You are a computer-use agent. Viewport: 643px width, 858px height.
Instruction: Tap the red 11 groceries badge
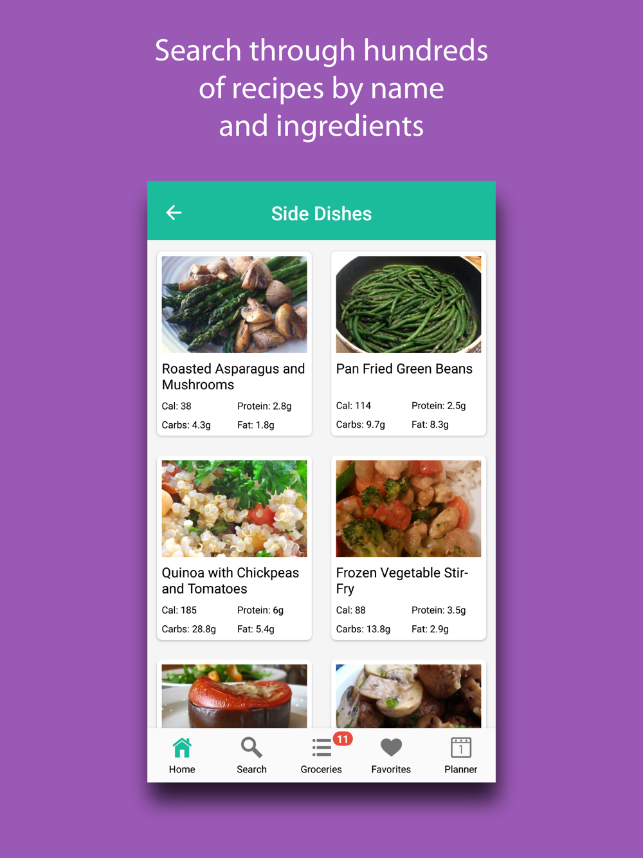(343, 739)
